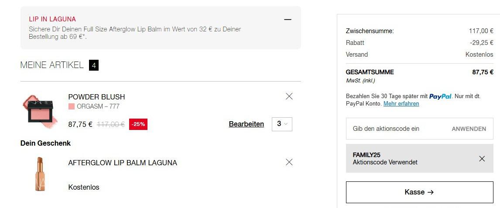Open the quantity dropdown showing 3
This screenshot has width=500, height=208.
coord(282,124)
